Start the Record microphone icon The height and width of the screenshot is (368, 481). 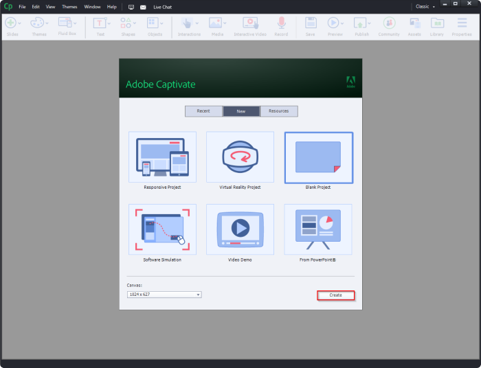pyautogui.click(x=281, y=23)
